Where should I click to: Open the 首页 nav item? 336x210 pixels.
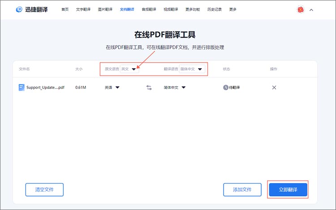(65, 9)
